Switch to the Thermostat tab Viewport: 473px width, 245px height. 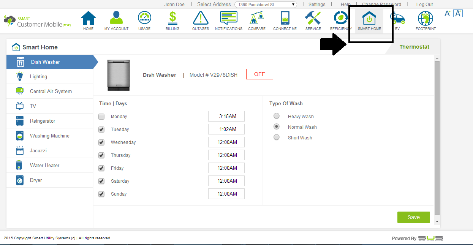(414, 47)
